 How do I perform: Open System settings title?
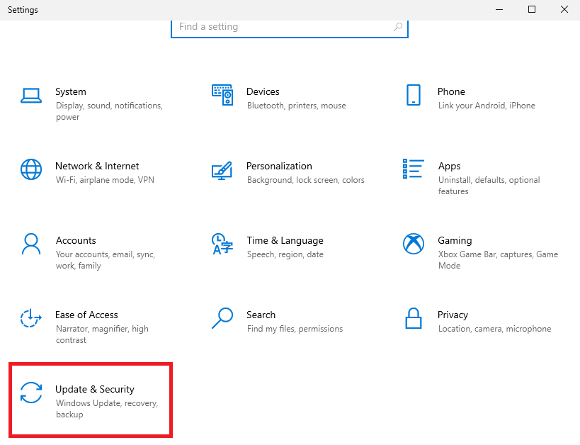(x=71, y=91)
